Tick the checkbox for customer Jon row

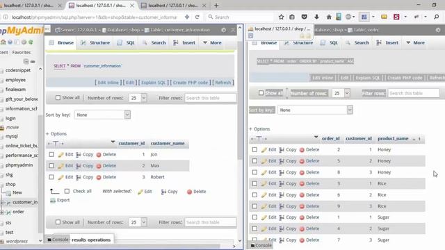click(51, 154)
